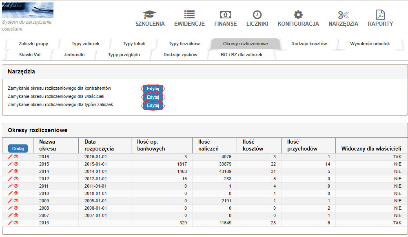
Task: Open the NARZĘDZIA scissors icon
Action: [x=343, y=15]
